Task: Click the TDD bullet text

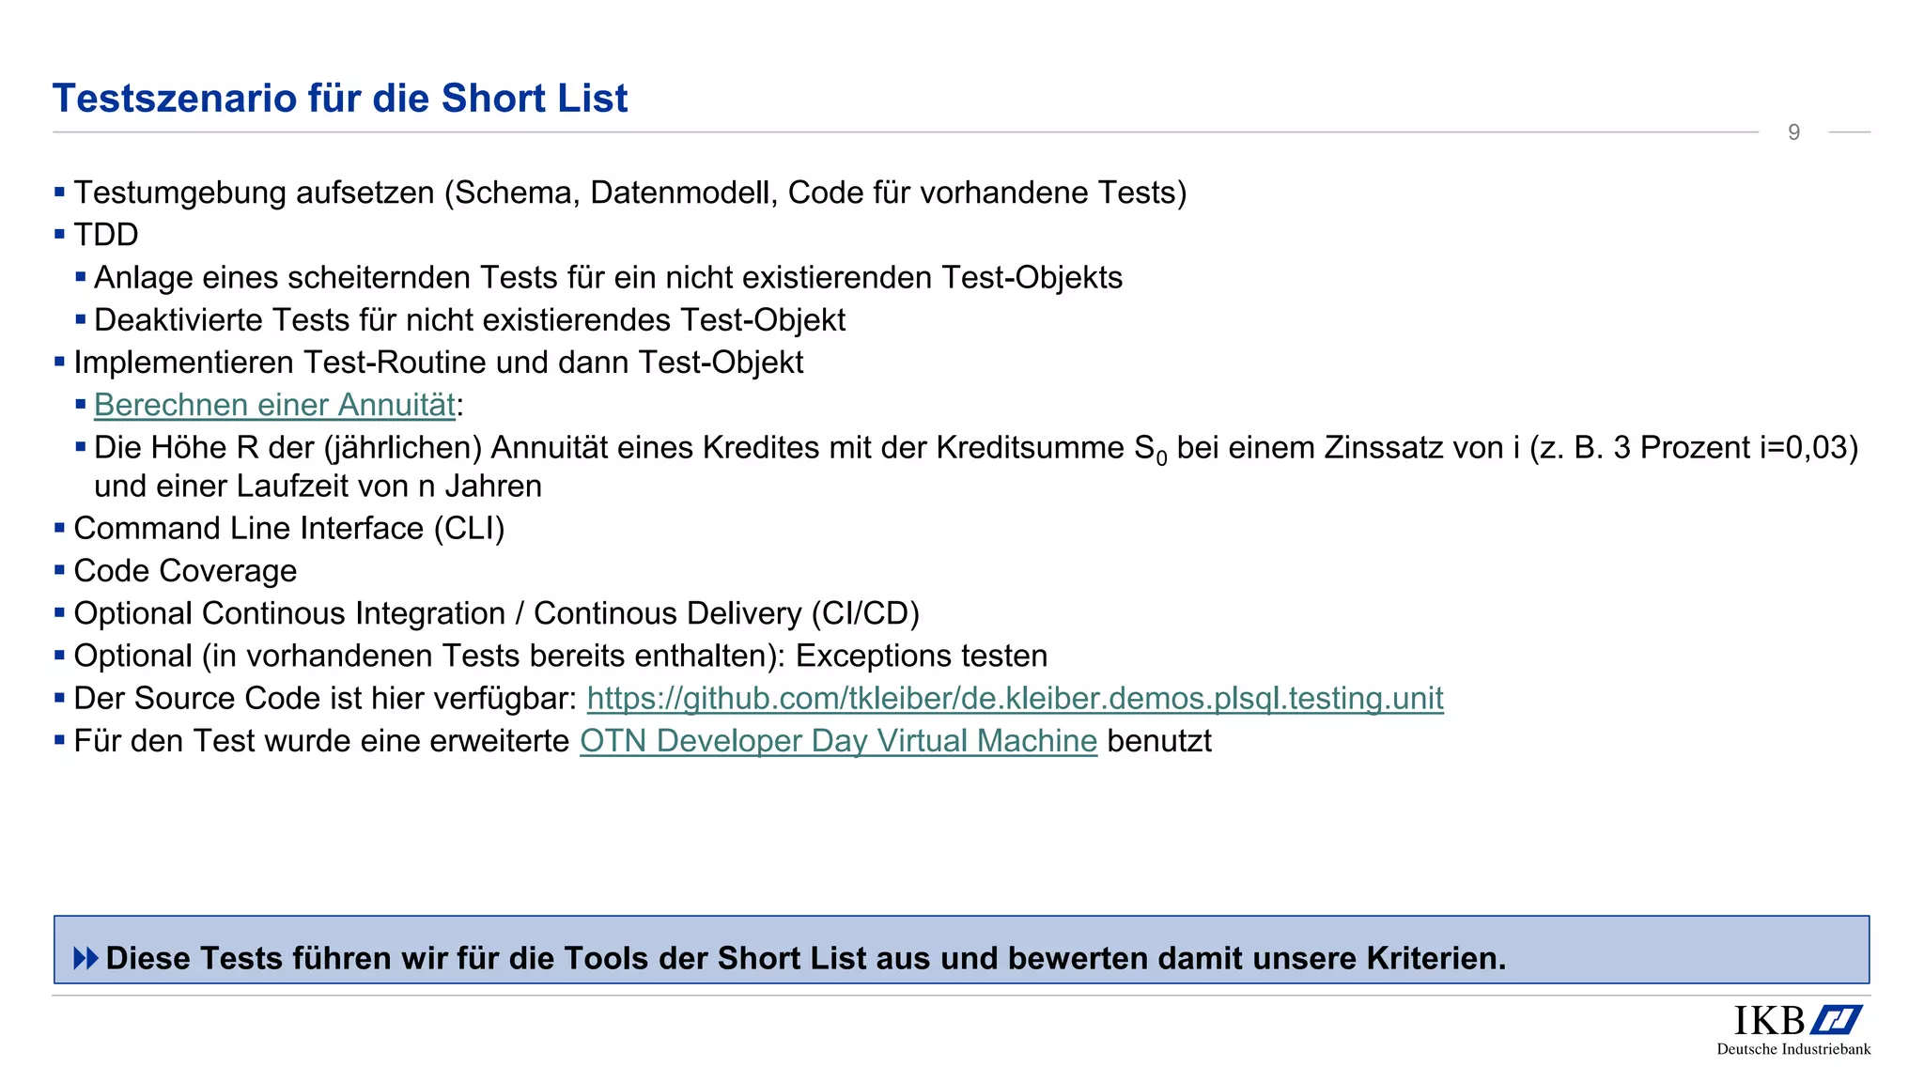Action: (106, 235)
